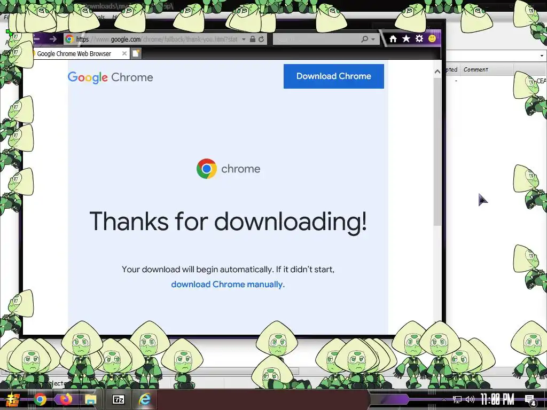Click the security lock icon in the address bar
Viewport: 547px width, 410px height.
click(253, 39)
